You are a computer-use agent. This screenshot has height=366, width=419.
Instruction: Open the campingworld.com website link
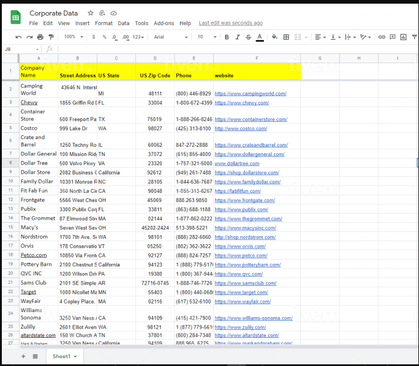[250, 94]
